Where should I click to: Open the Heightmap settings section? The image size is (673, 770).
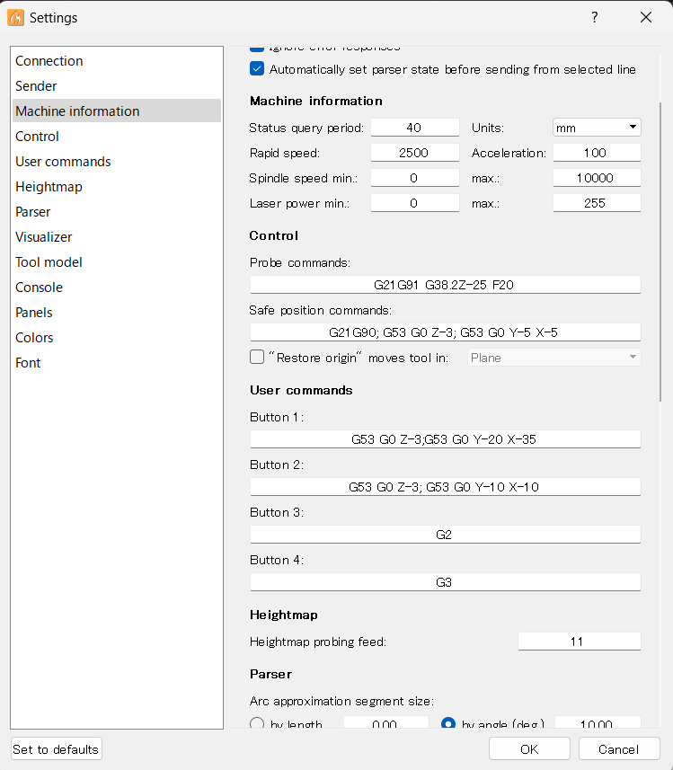point(49,187)
